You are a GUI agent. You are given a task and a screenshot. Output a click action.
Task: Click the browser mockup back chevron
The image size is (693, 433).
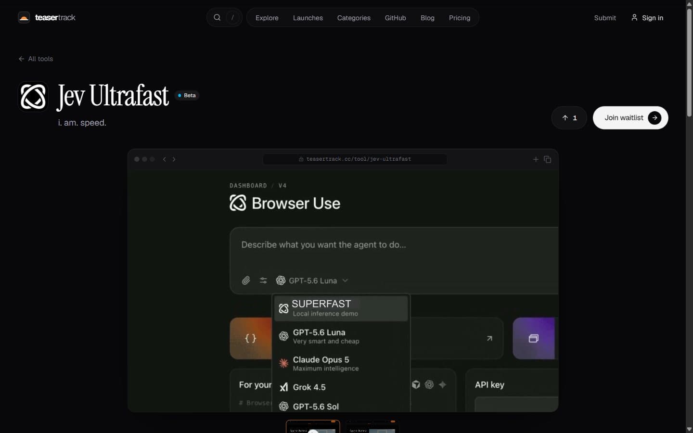tap(165, 159)
